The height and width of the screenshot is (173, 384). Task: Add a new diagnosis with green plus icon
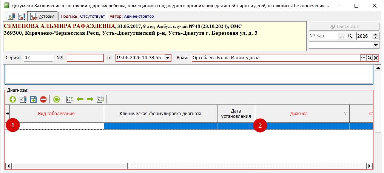[x=12, y=99]
